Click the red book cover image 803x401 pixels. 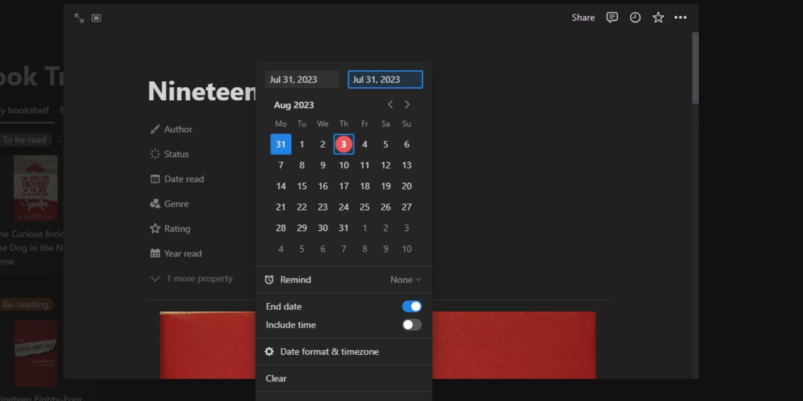pos(378,345)
